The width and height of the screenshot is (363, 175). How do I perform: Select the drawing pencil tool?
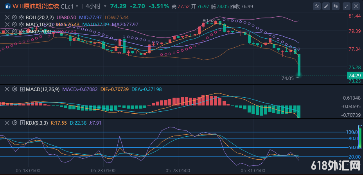click(x=326, y=6)
